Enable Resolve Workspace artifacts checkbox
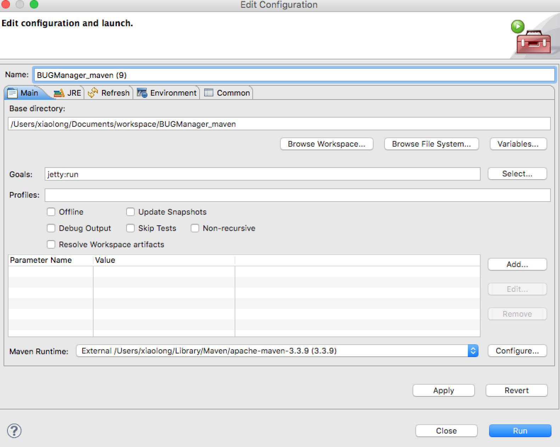Screen dimensions: 560x447 (51, 244)
